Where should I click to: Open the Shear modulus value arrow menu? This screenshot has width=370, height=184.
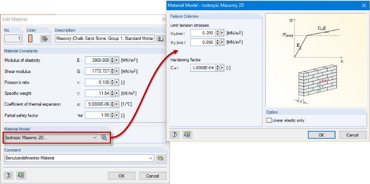coord(116,71)
